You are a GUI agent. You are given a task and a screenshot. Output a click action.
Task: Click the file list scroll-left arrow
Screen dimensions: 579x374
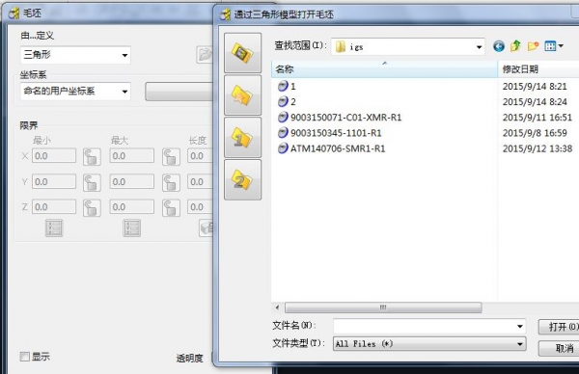tap(277, 307)
